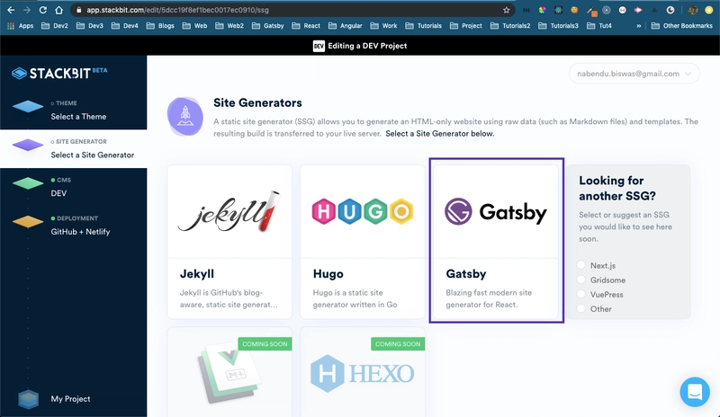The height and width of the screenshot is (417, 720).
Task: Click the Site Generators rocket icon
Action: click(185, 117)
